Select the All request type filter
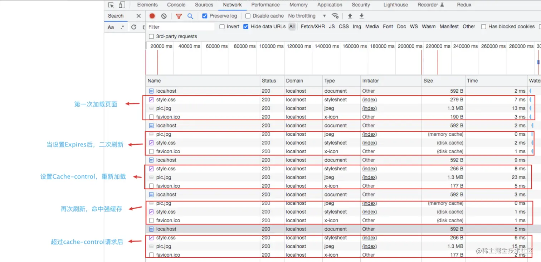 click(292, 26)
